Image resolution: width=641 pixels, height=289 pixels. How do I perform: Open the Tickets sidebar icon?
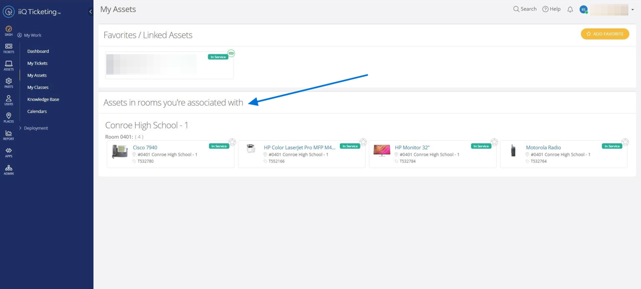coord(9,48)
